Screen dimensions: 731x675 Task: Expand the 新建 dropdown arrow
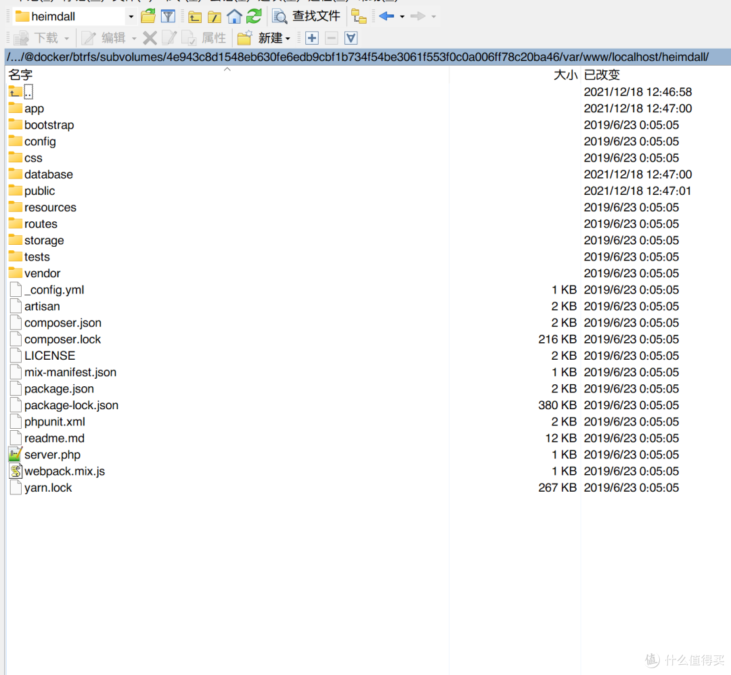288,39
